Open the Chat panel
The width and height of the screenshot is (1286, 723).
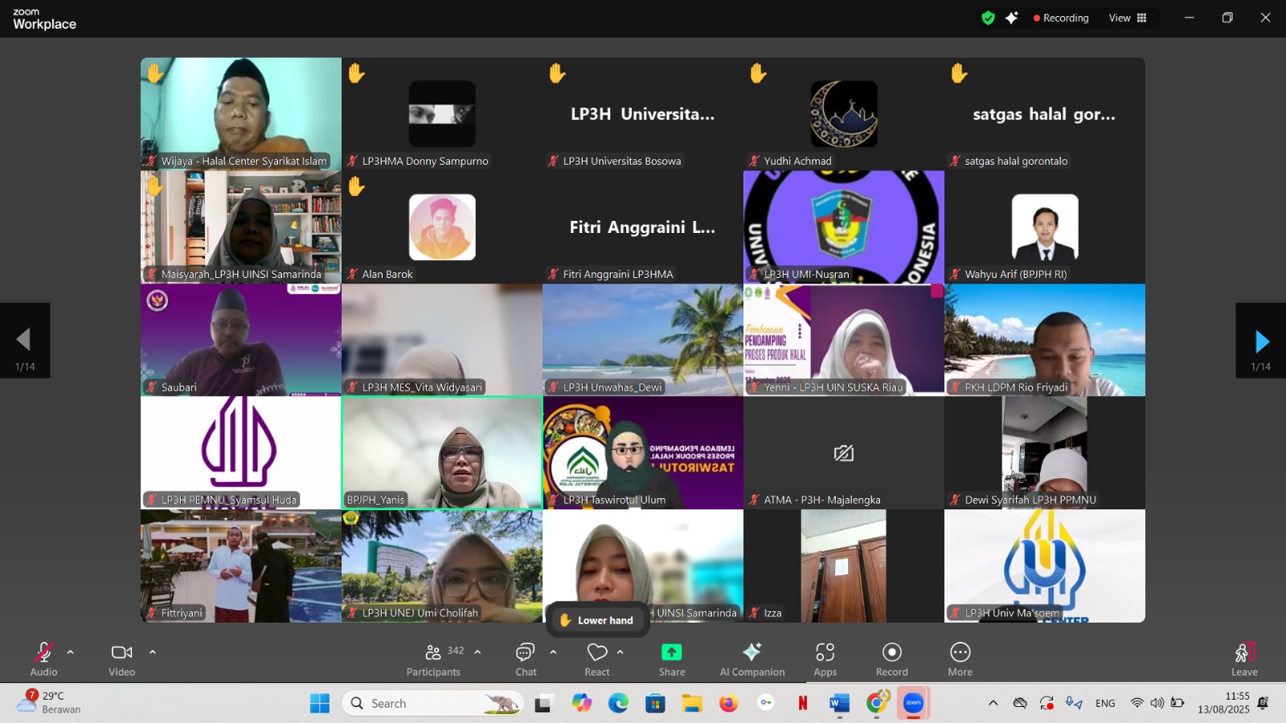point(526,659)
